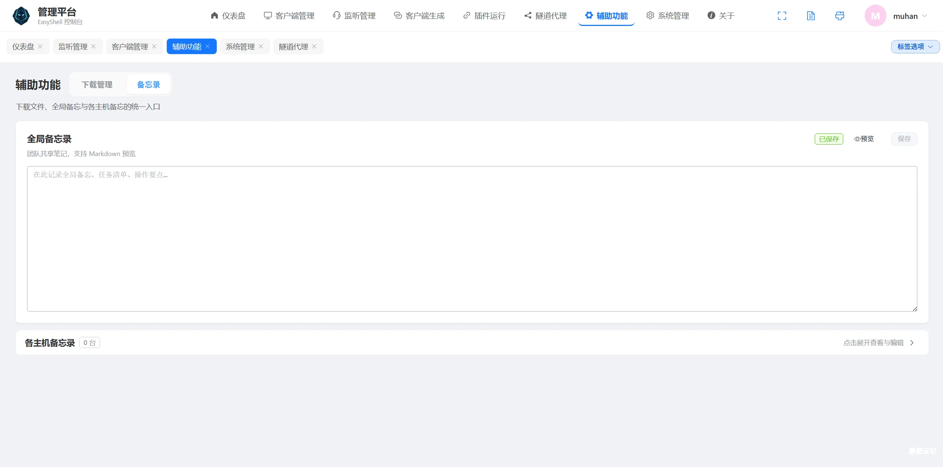The width and height of the screenshot is (943, 467).
Task: Close the 辅助功能 tag tab
Action: [x=207, y=47]
